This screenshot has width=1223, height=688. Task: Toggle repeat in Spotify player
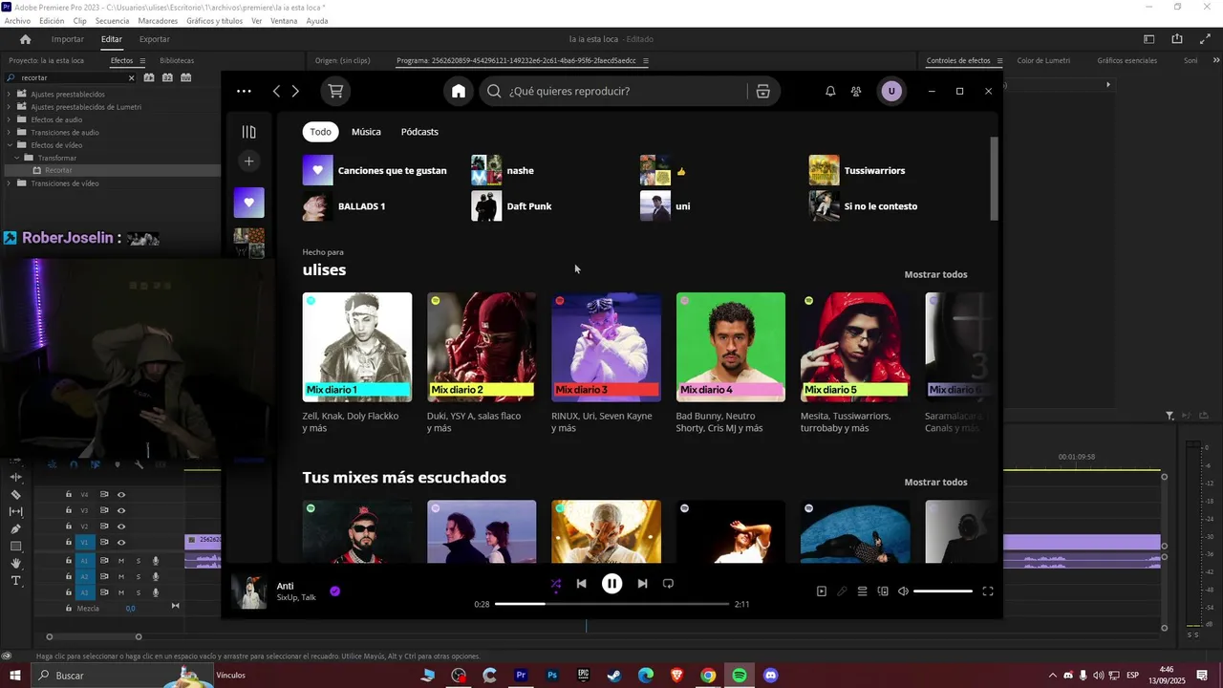click(668, 583)
